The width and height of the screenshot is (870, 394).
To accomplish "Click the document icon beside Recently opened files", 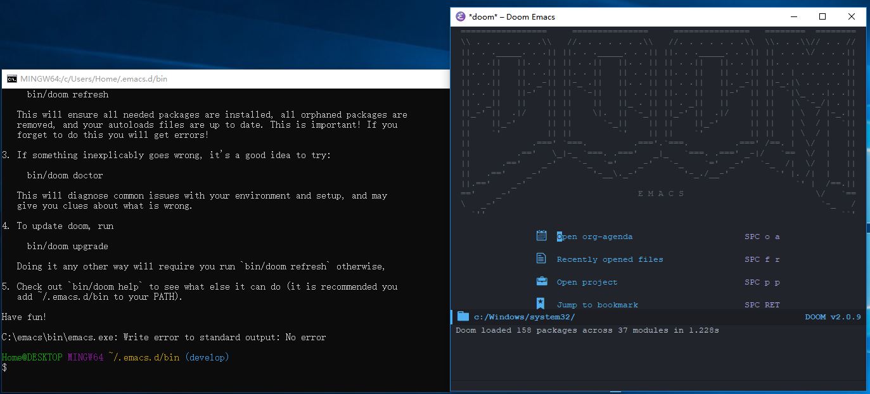I will (541, 259).
